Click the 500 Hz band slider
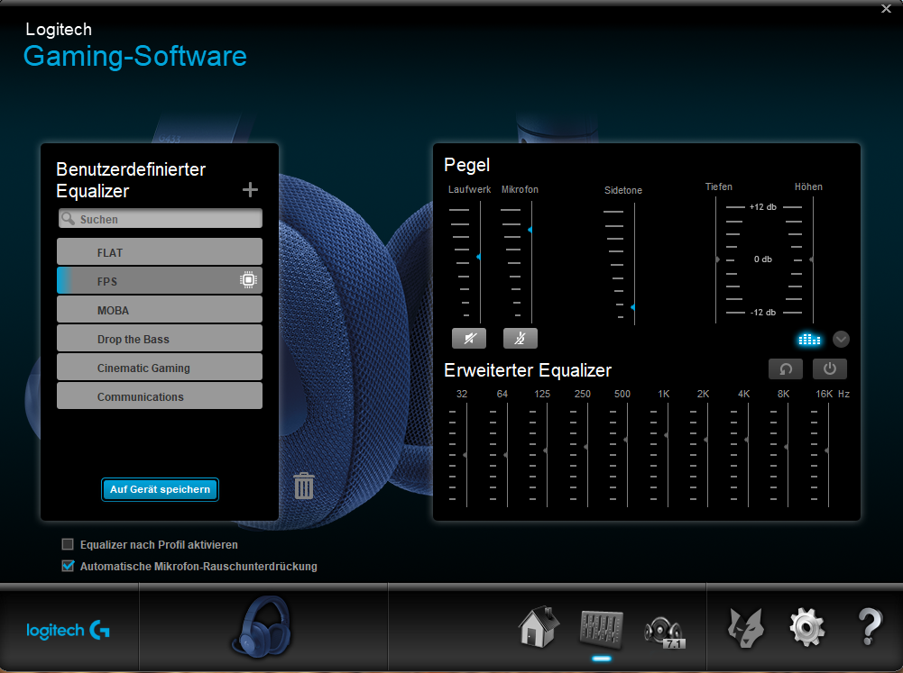 pos(626,440)
